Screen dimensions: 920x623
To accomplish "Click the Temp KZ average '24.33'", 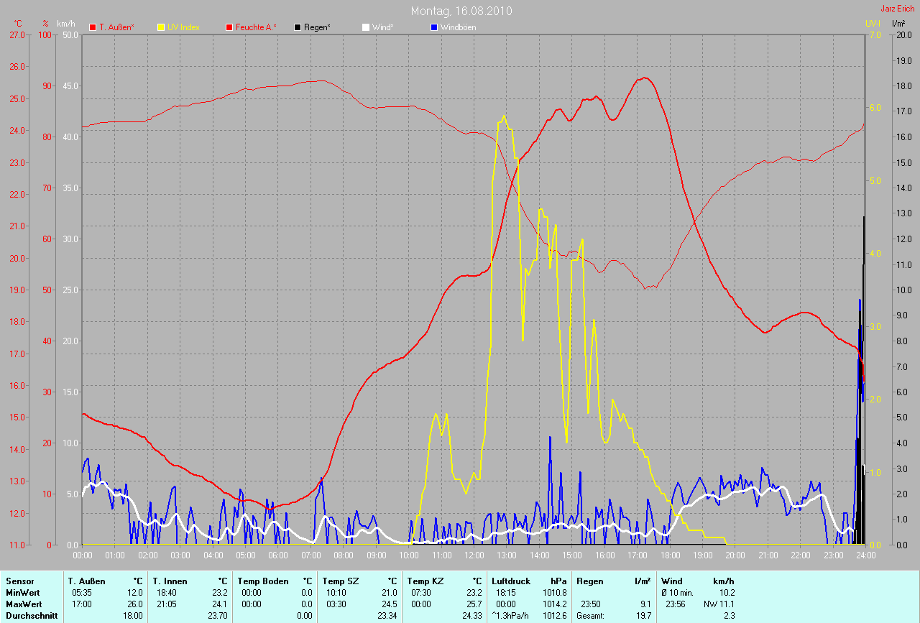I will coord(472,616).
